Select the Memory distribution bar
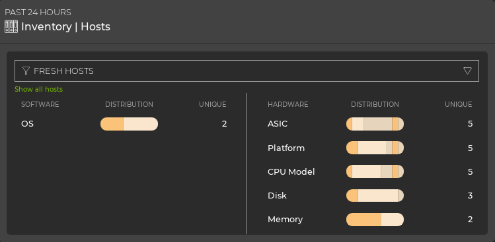495x242 pixels. tap(375, 220)
